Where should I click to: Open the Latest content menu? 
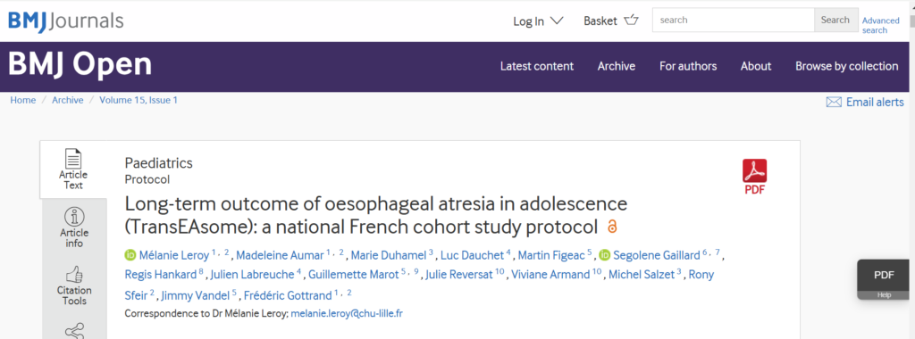tap(537, 66)
